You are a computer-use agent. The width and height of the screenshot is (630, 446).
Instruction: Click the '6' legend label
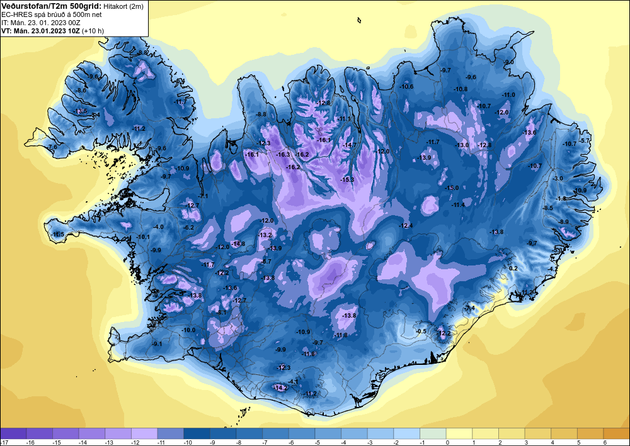tap(605, 442)
